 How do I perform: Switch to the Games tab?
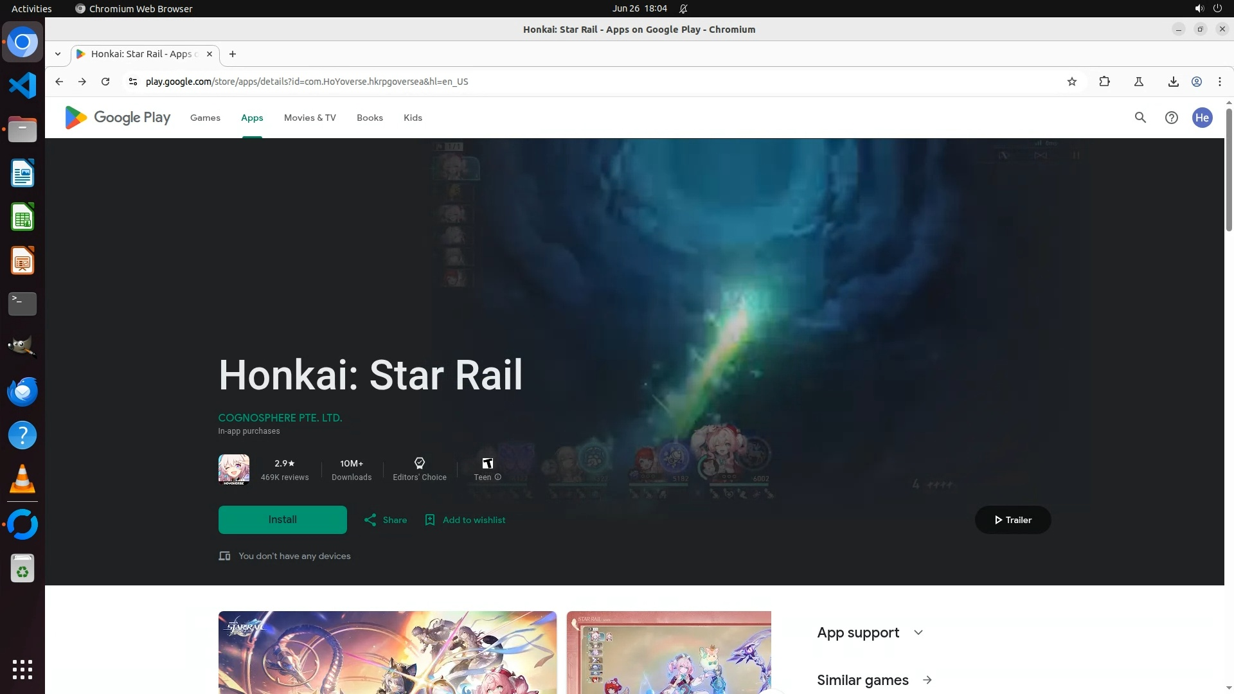tap(205, 118)
